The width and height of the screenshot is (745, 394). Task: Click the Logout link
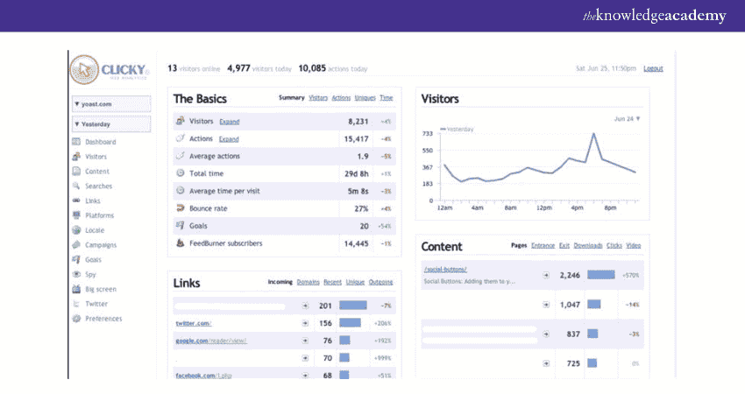[653, 68]
